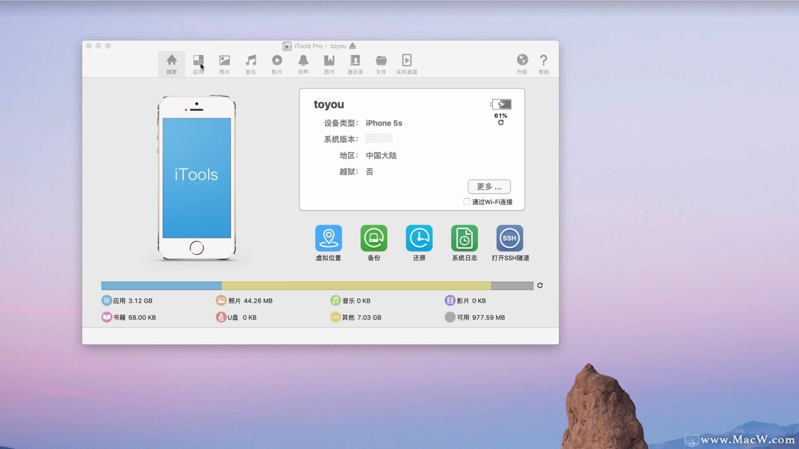Switch to the 应用 (Apps) tab
Viewport: 799px width, 449px height.
click(x=198, y=64)
